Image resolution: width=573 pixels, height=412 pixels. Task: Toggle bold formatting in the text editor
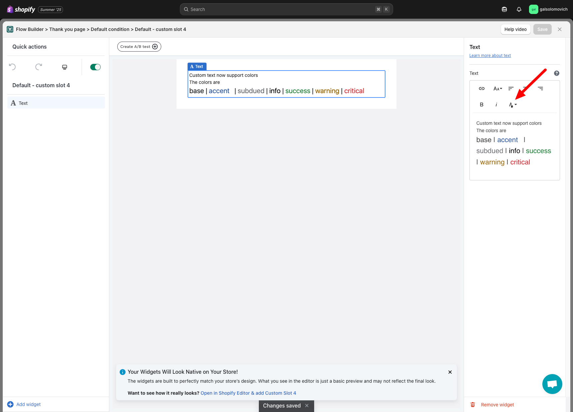click(481, 104)
